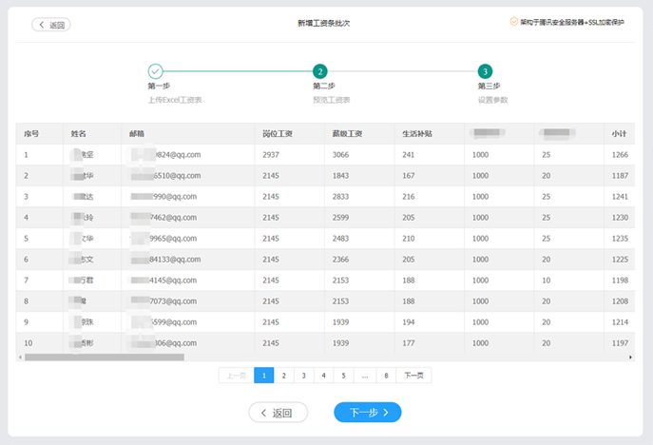Jump to last page 8
653x445 pixels.
pyautogui.click(x=386, y=376)
